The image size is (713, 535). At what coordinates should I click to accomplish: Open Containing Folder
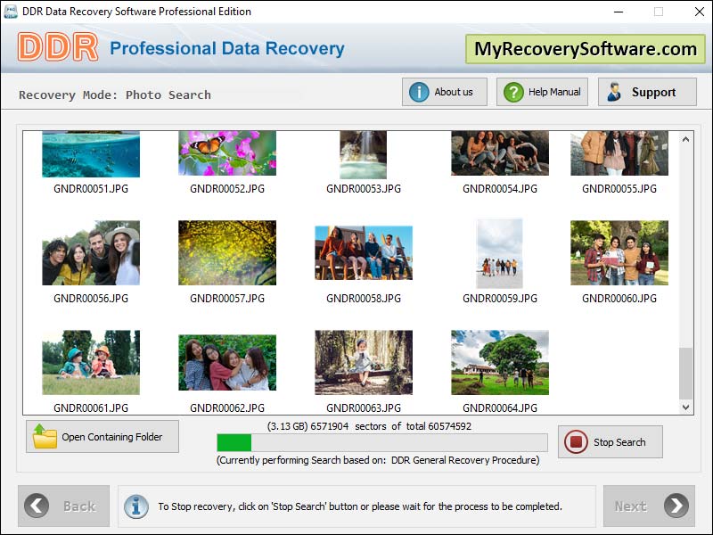(101, 436)
